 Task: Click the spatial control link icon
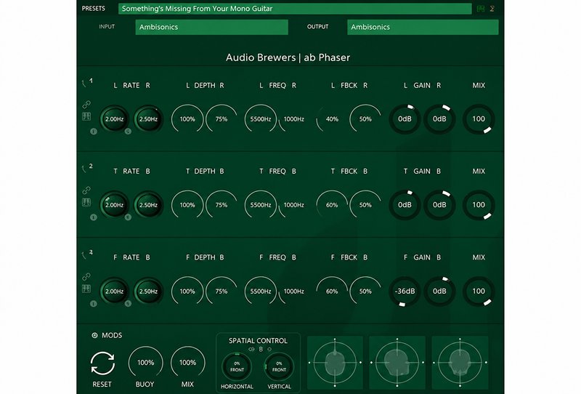(x=251, y=350)
